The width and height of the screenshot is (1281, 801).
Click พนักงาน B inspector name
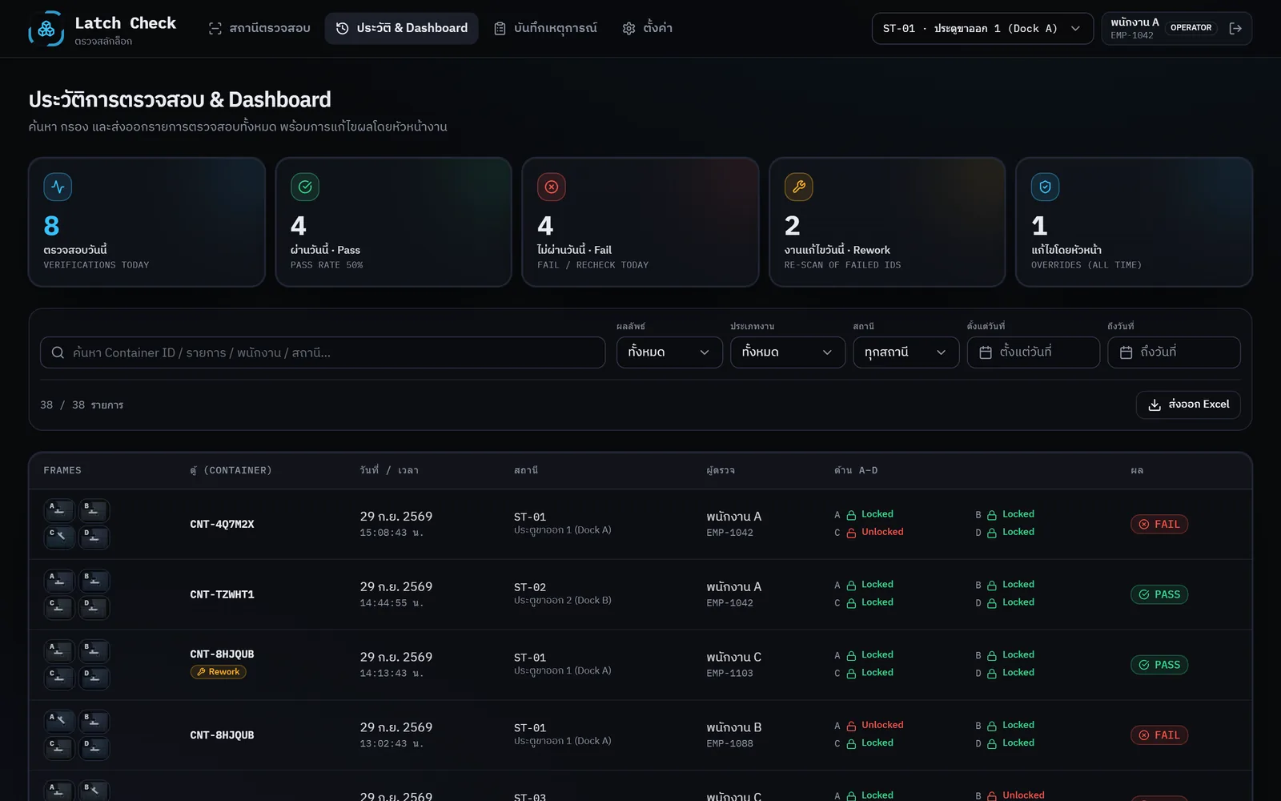coord(733,727)
